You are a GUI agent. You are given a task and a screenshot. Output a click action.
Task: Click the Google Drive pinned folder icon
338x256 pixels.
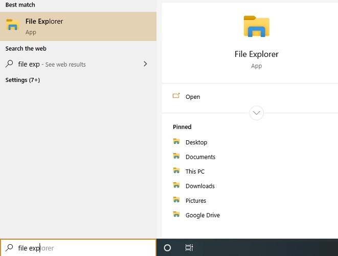point(176,214)
